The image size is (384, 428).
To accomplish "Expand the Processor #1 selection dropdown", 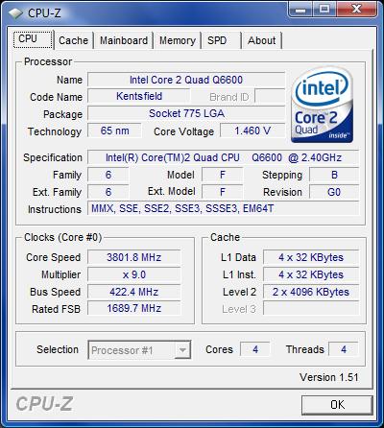I will [x=139, y=350].
